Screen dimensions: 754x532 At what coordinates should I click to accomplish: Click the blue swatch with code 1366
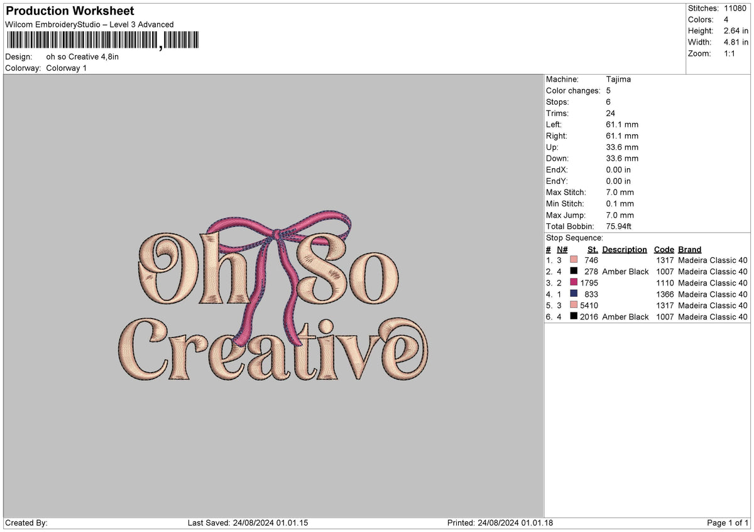(574, 294)
